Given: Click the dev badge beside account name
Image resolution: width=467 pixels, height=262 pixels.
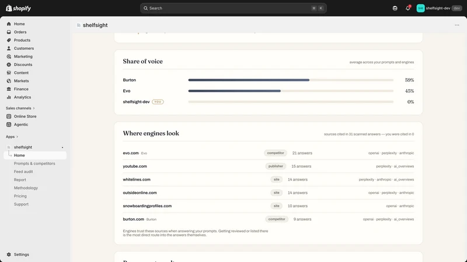Looking at the screenshot, I should coord(456,8).
